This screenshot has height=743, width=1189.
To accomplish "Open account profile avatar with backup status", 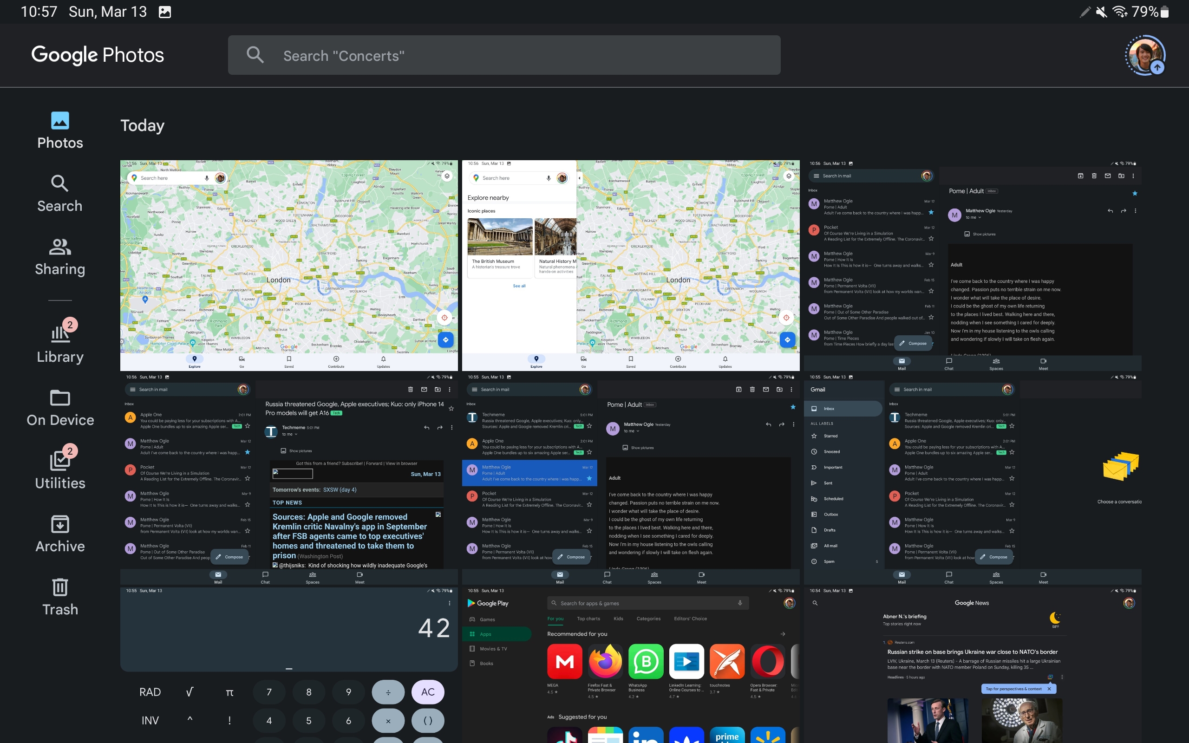I will pos(1145,55).
